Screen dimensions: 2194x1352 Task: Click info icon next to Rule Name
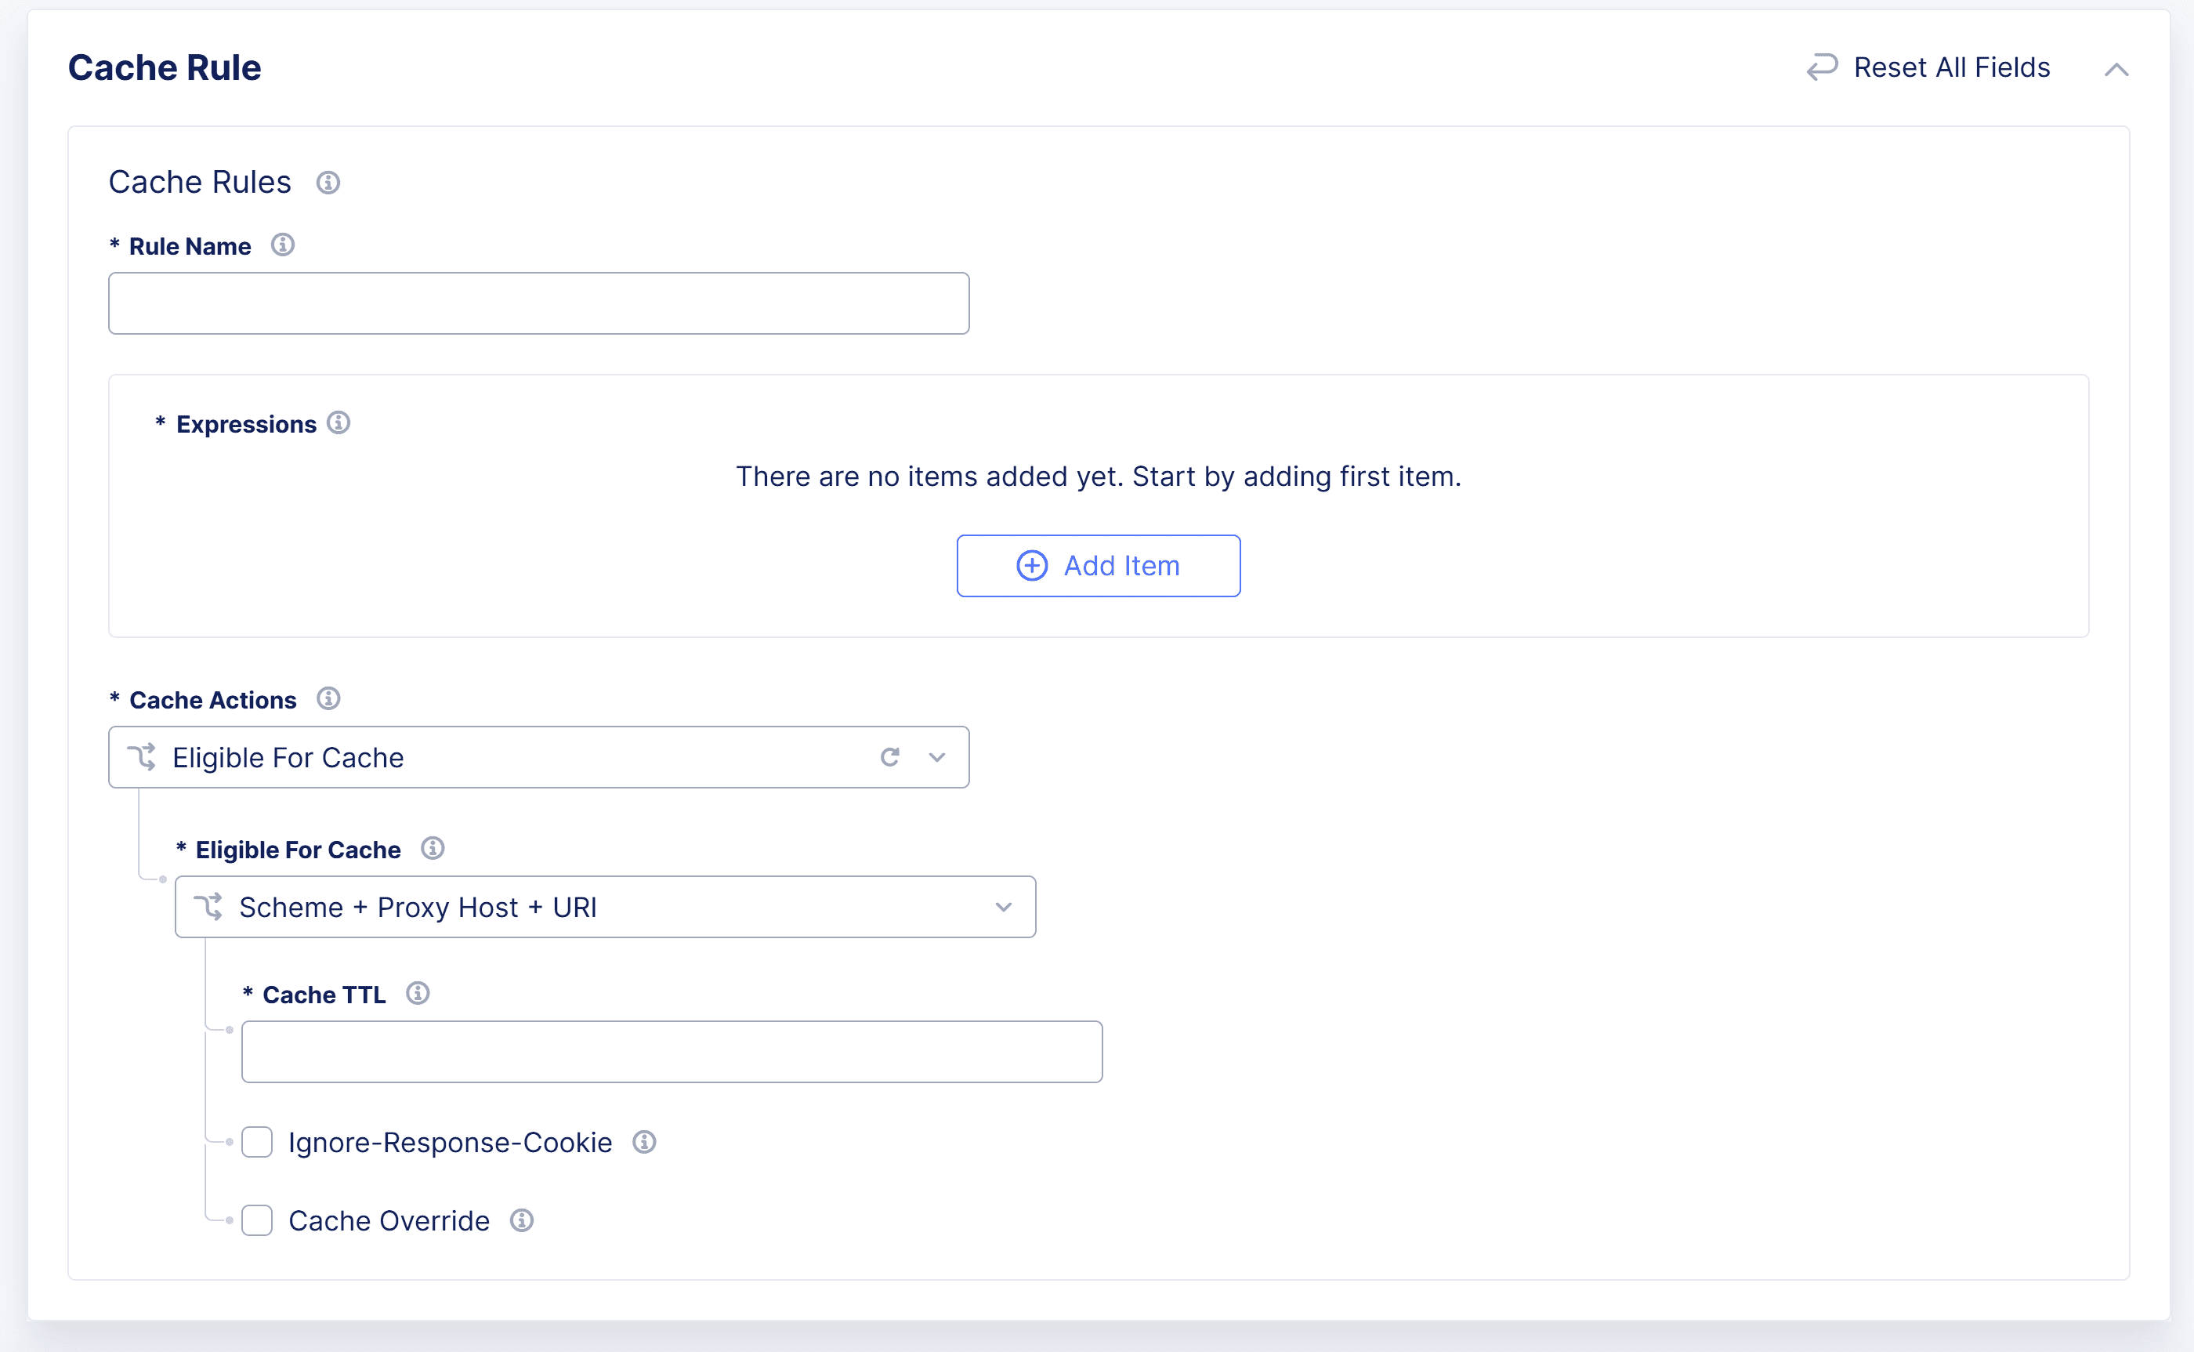pyautogui.click(x=282, y=245)
